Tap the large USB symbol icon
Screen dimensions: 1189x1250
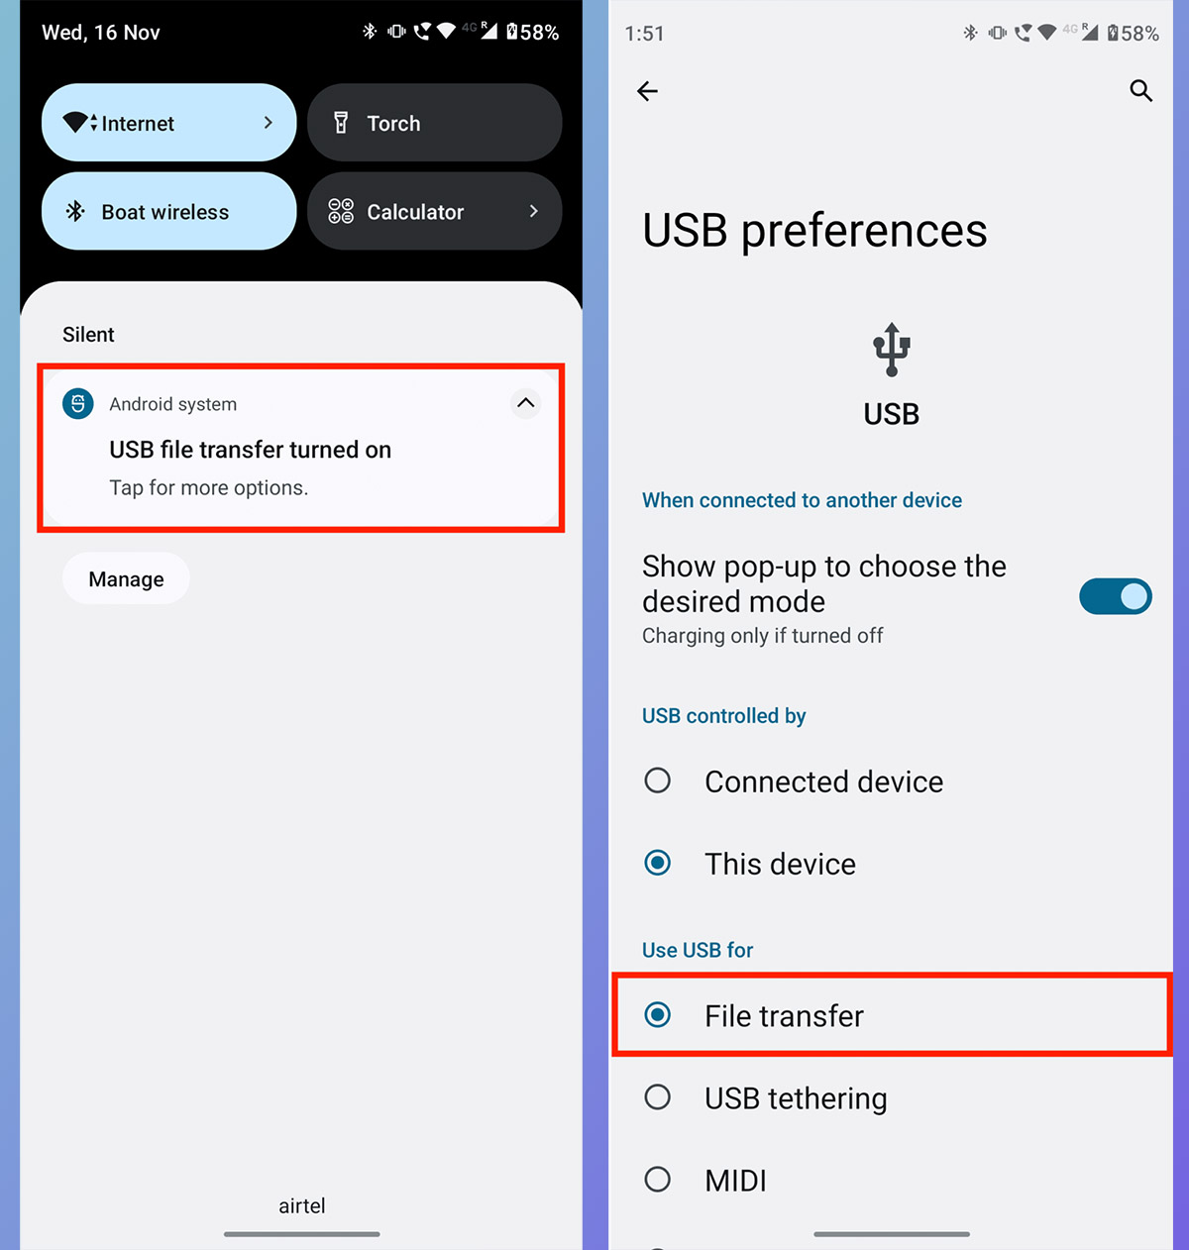point(892,350)
